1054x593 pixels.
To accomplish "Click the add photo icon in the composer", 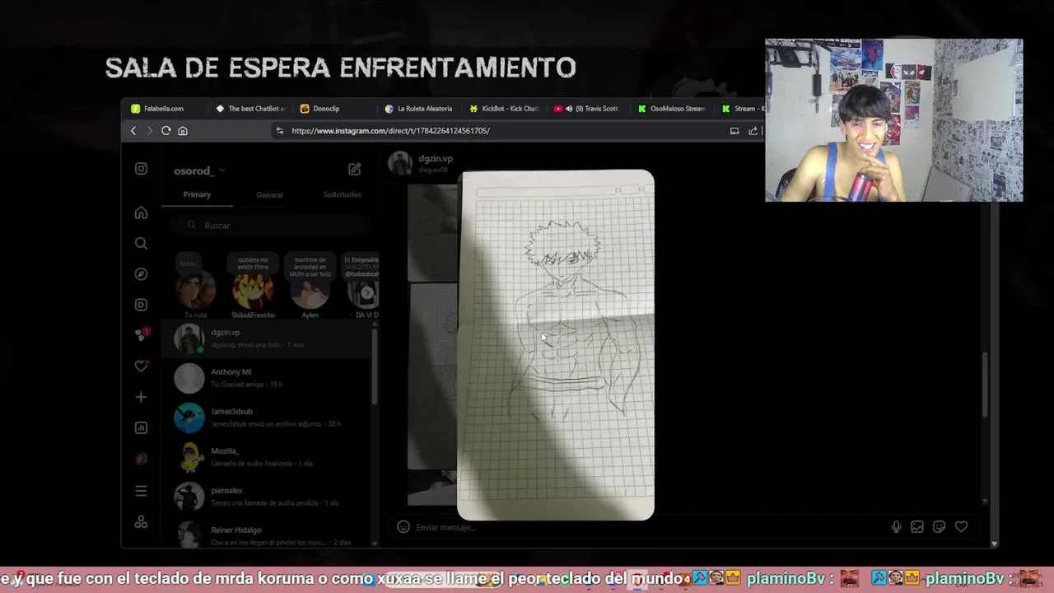I will click(917, 527).
